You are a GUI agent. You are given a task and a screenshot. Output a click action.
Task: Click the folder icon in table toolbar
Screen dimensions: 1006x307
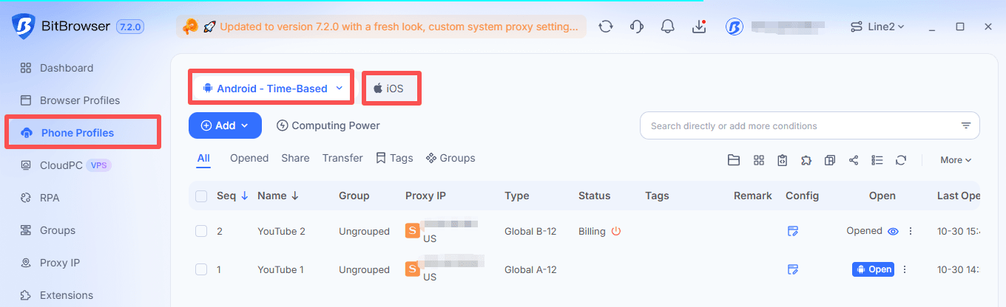pyautogui.click(x=734, y=159)
